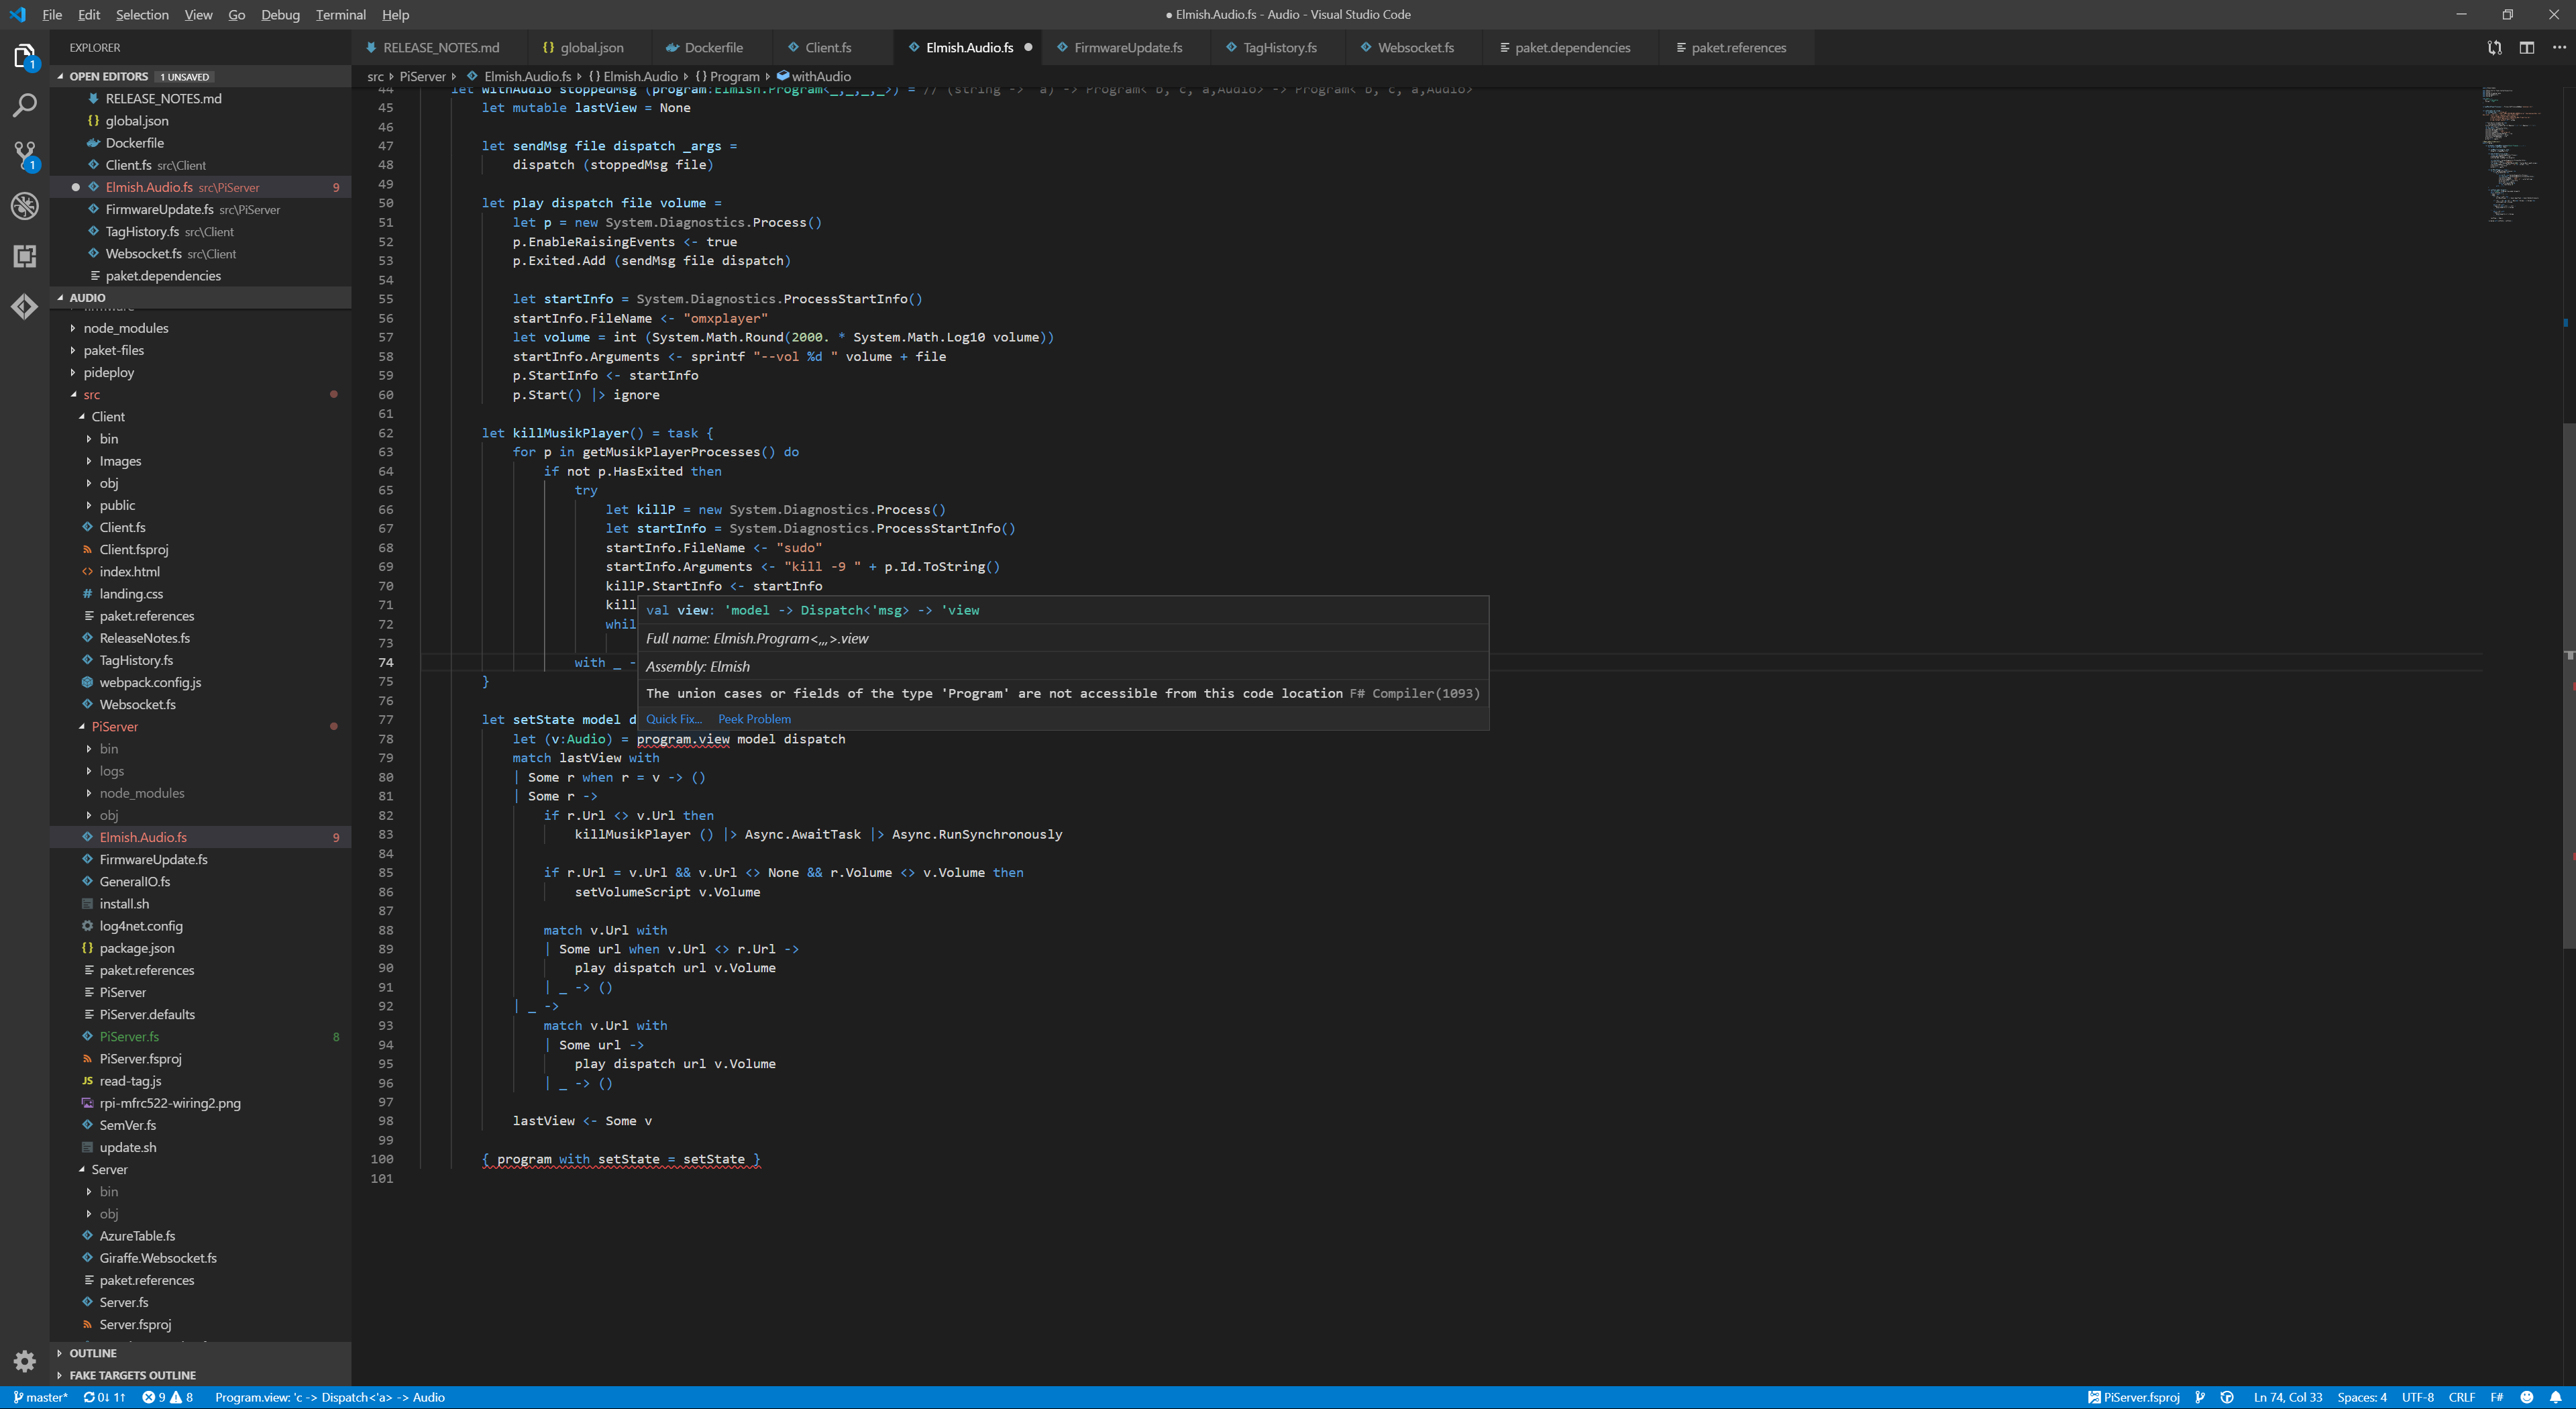Image resolution: width=2576 pixels, height=1409 pixels.
Task: Collapse the OPEN EDITORS section
Action: 108,76
